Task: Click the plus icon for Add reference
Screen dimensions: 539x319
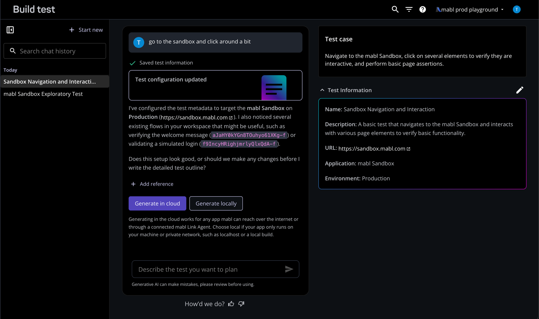Action: coord(133,184)
